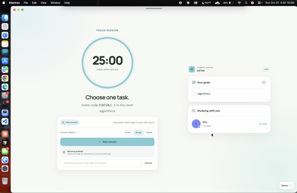Open Maps from the dock
The image size is (297, 193).
coord(5,70)
